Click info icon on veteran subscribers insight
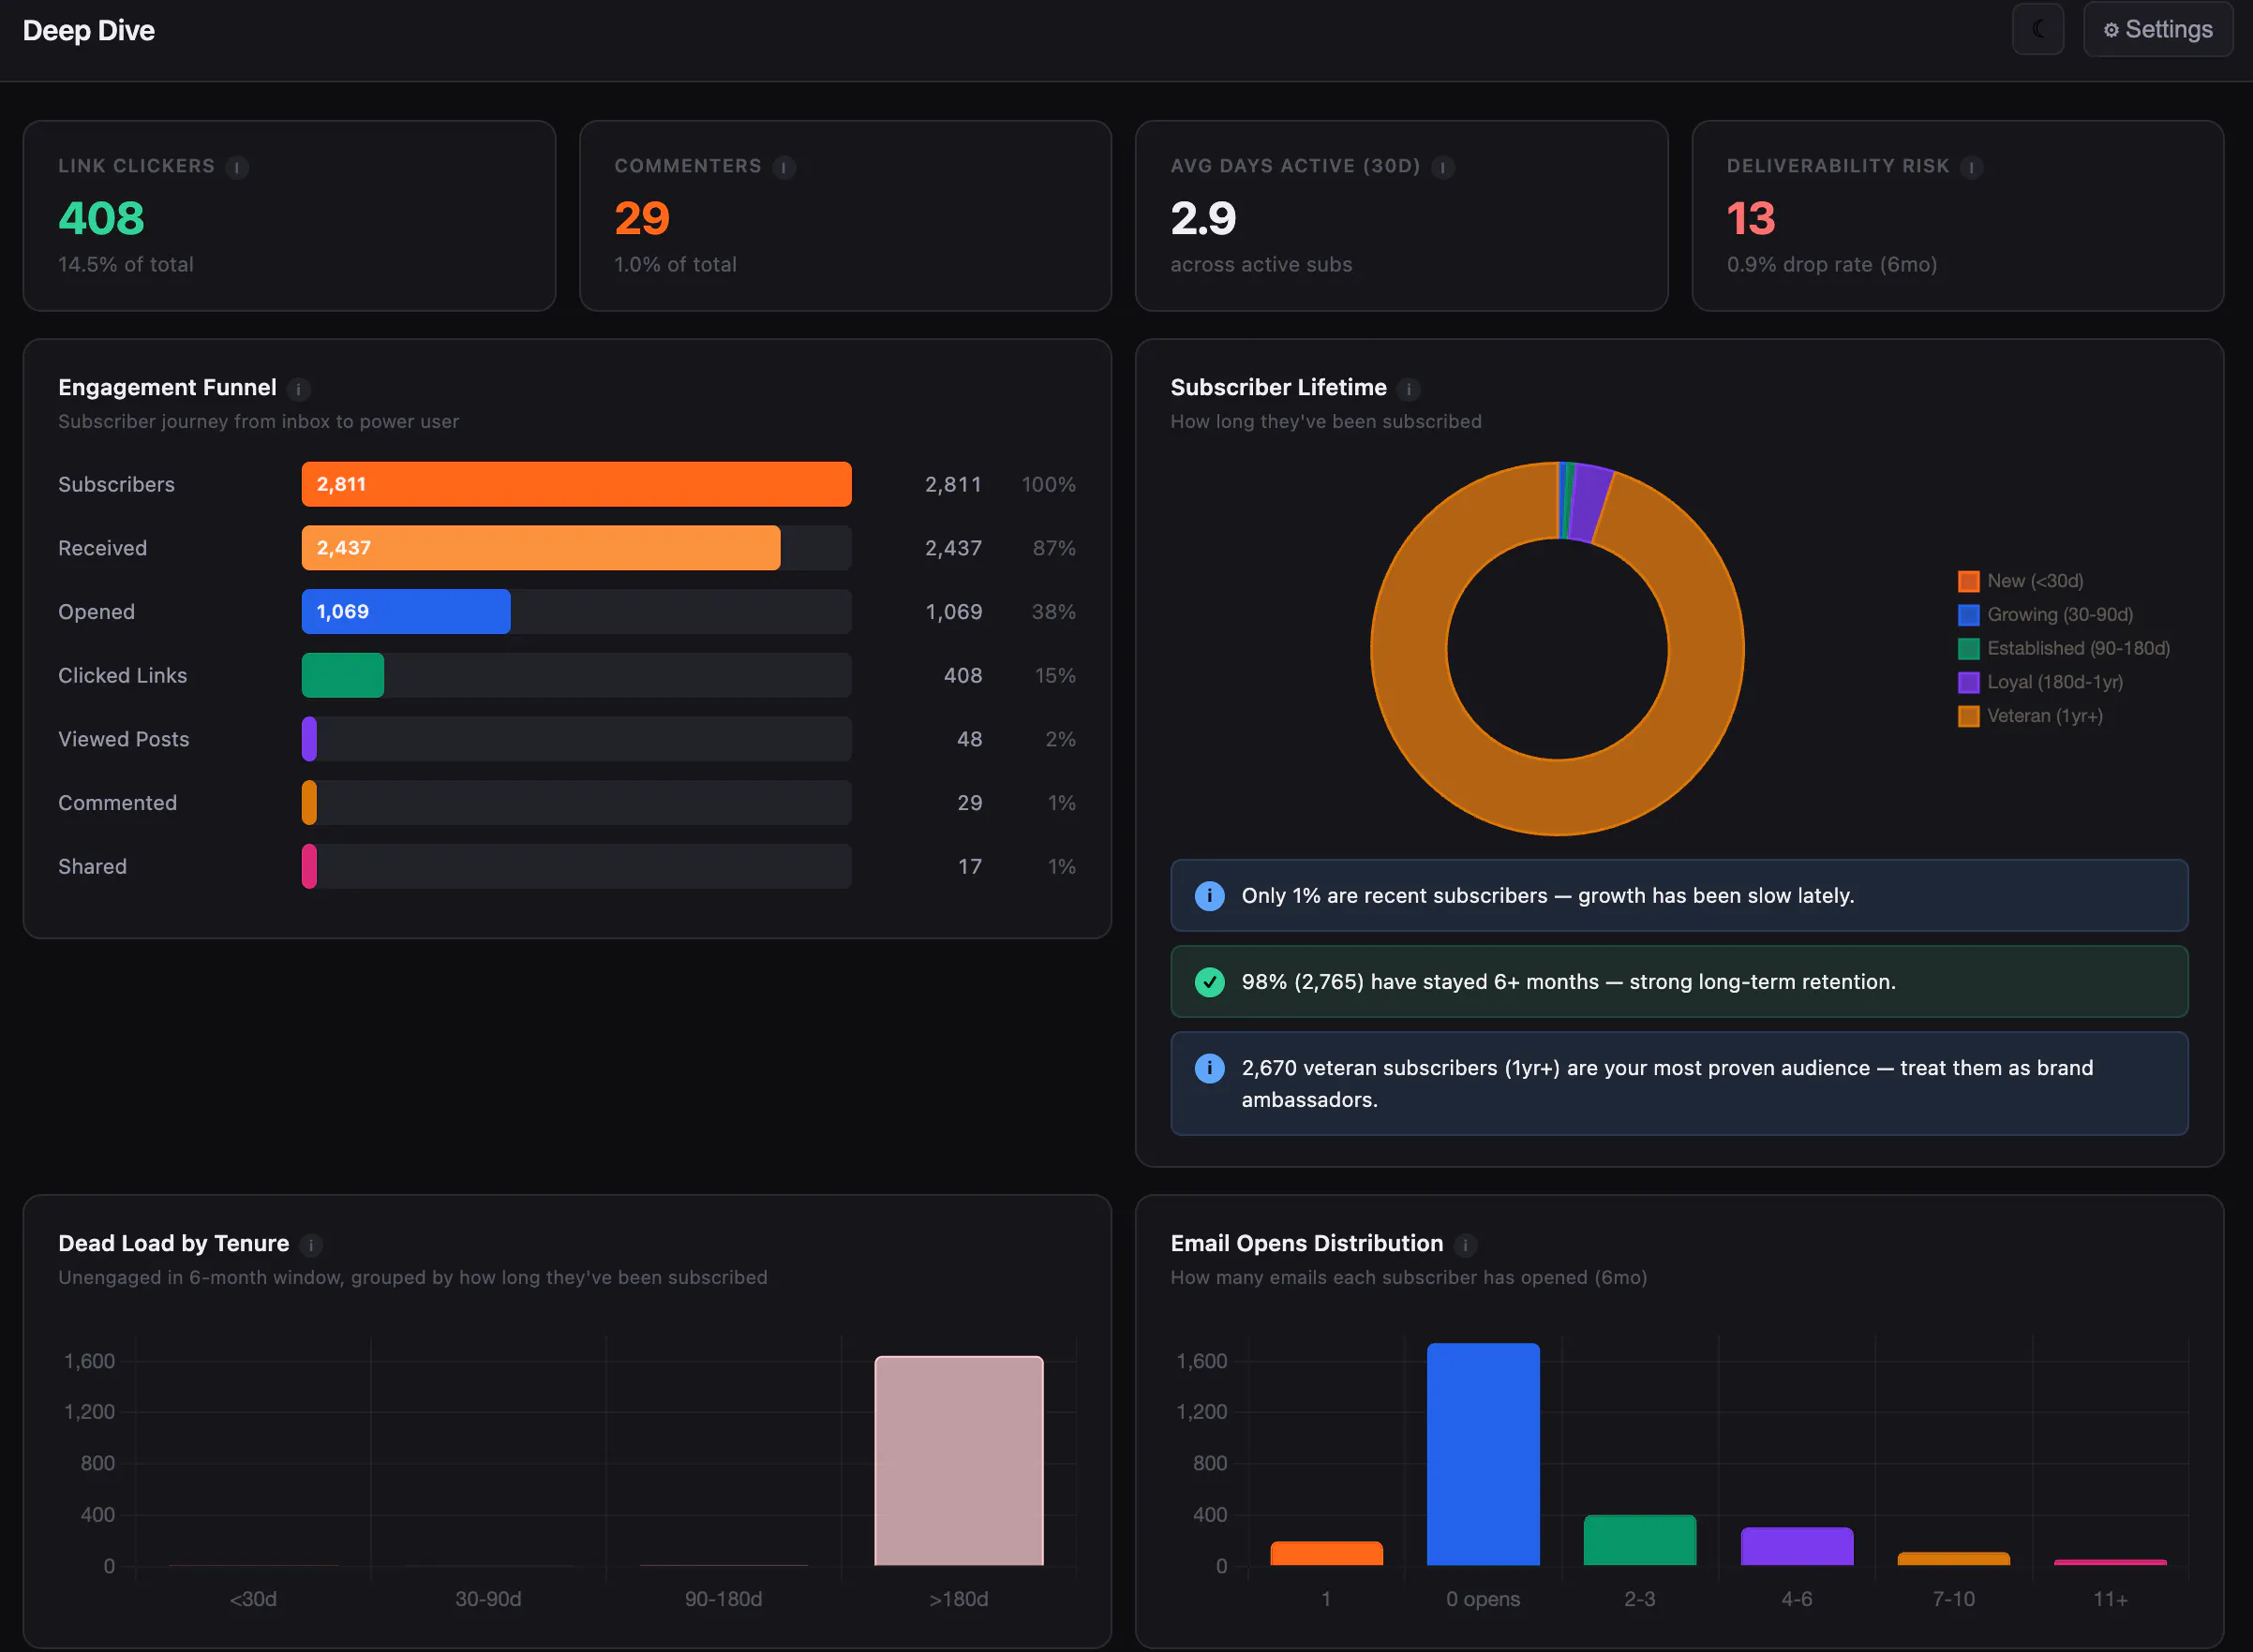Screen dimensions: 2253x1652 (x=1210, y=1068)
